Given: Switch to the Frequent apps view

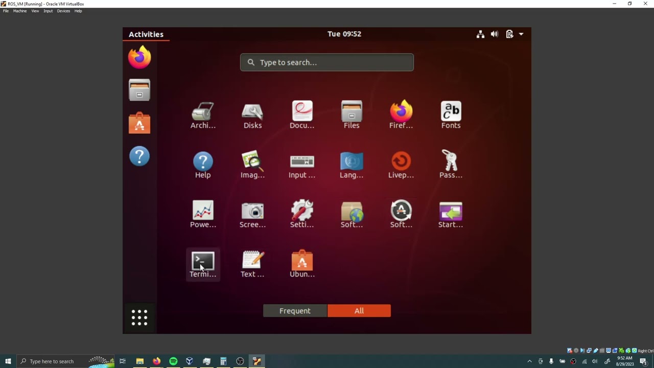Looking at the screenshot, I should click(x=295, y=311).
